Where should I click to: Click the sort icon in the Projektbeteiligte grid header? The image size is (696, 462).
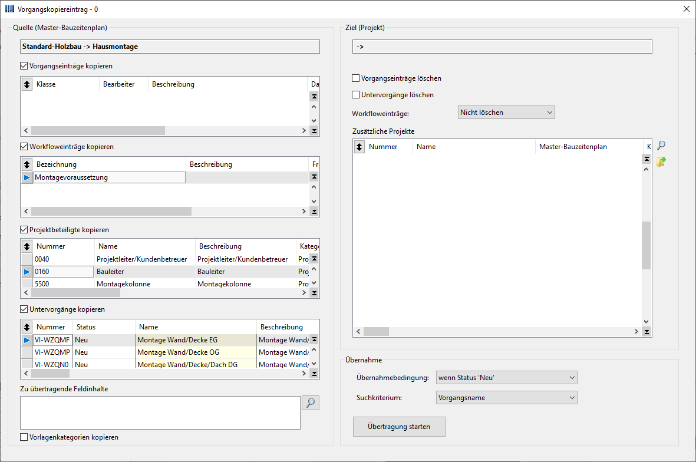pyautogui.click(x=27, y=246)
